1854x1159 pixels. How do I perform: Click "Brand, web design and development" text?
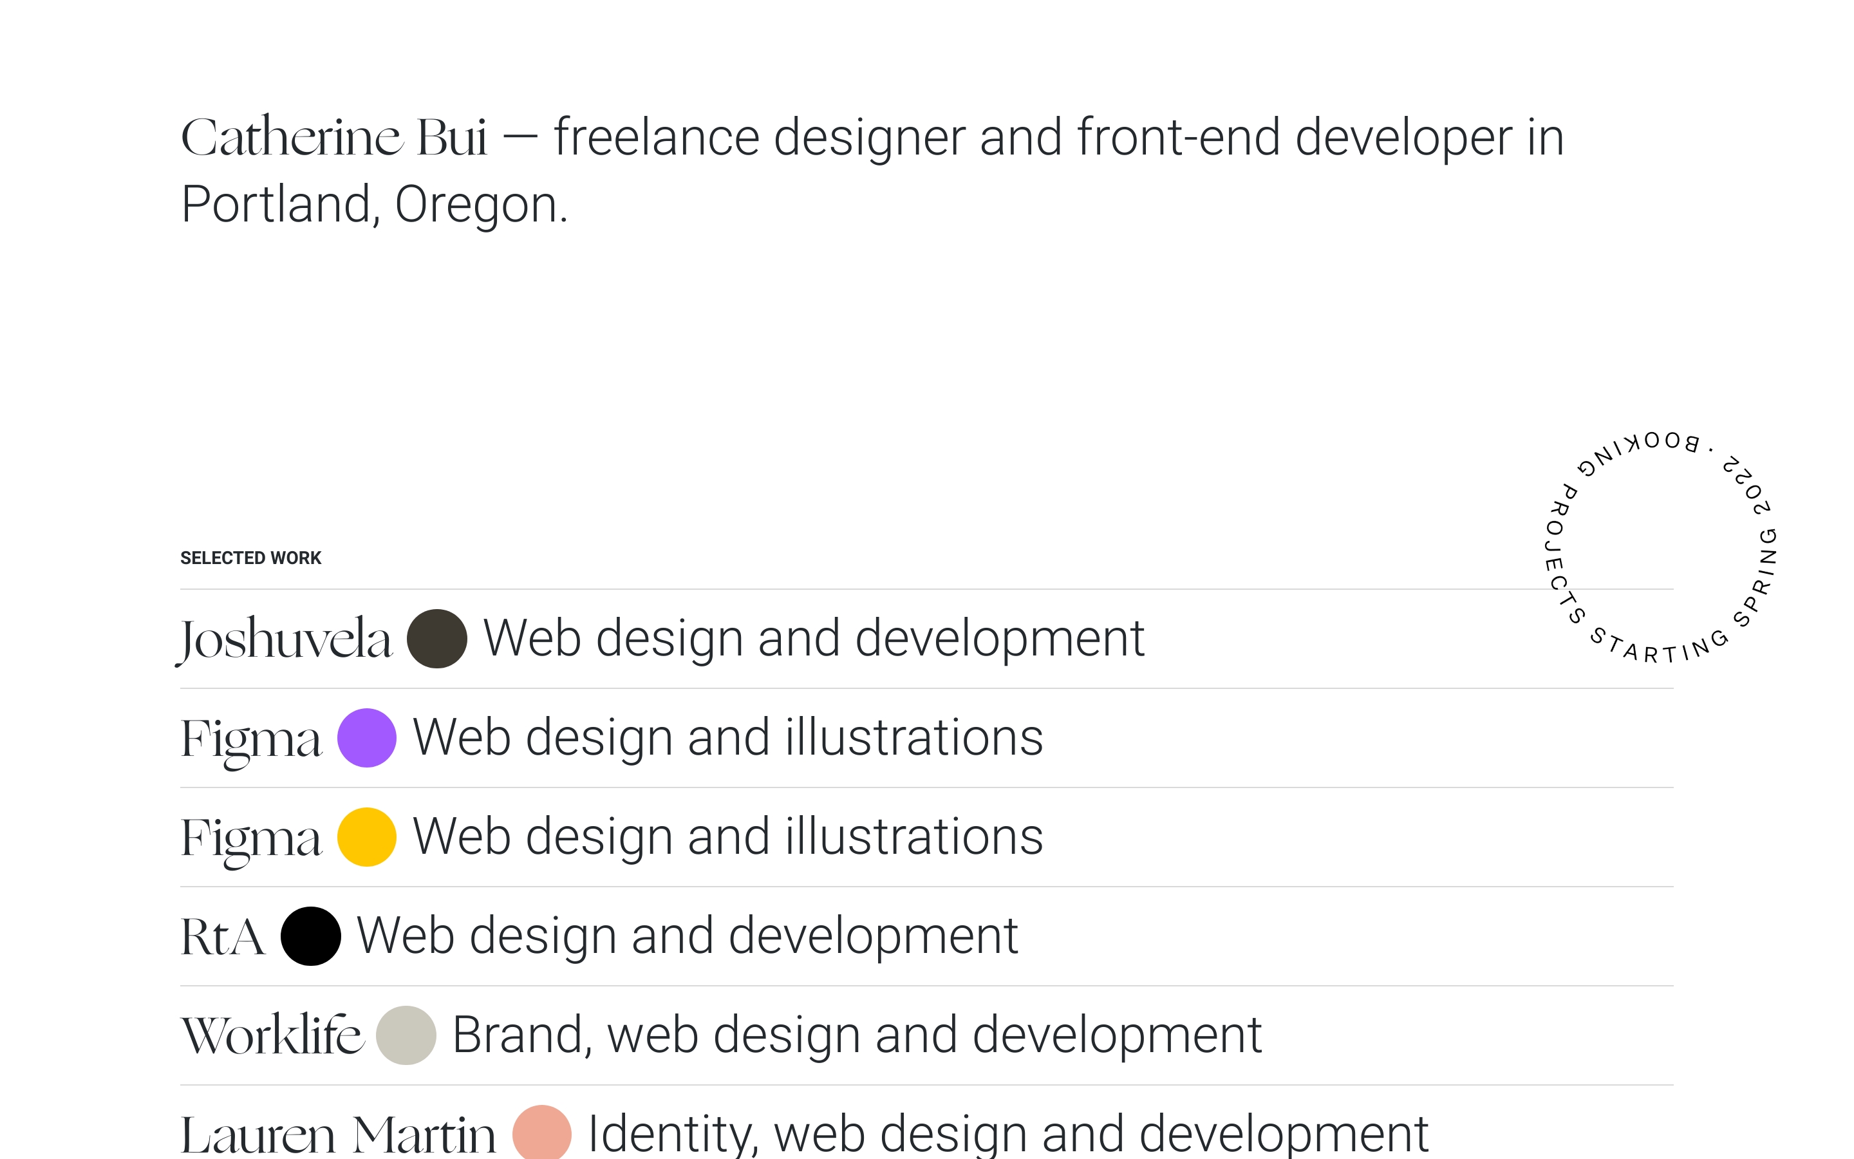click(x=857, y=1035)
